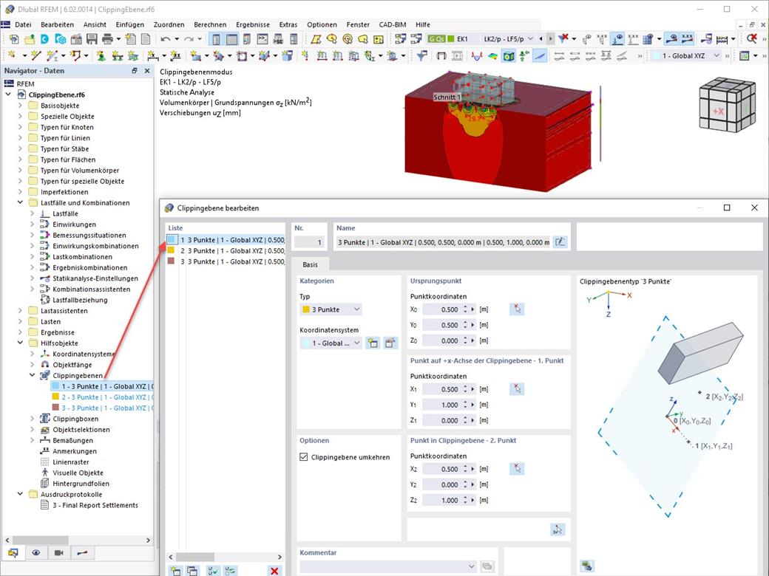This screenshot has width=769, height=576.
Task: Pick 1. Punkt graphically icon
Action: pyautogui.click(x=517, y=389)
